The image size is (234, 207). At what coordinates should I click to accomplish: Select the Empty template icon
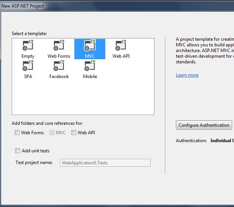(x=28, y=45)
